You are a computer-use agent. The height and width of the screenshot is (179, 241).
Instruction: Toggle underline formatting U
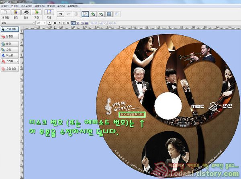(63, 23)
